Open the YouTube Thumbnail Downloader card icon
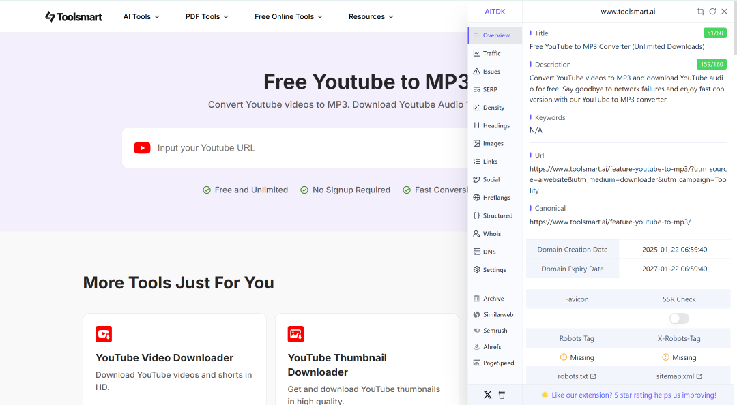Image resolution: width=737 pixels, height=405 pixels. click(295, 334)
